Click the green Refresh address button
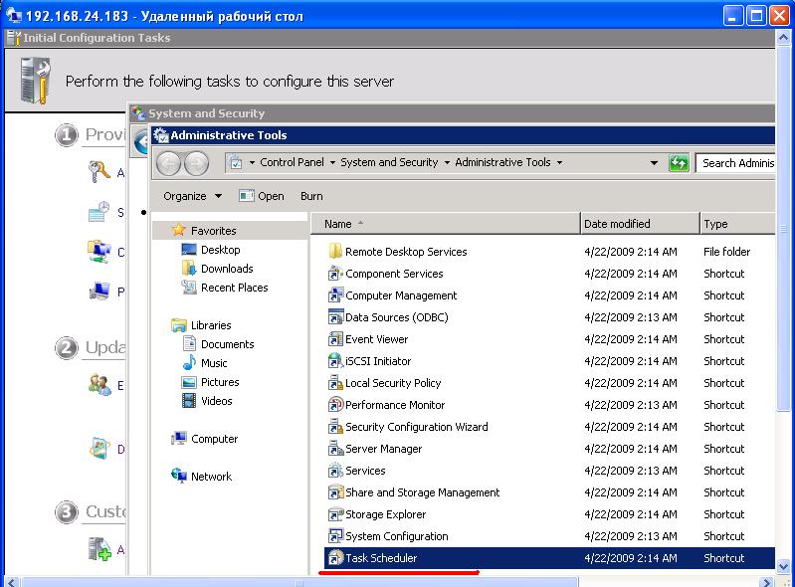Image resolution: width=795 pixels, height=587 pixels. 679,163
